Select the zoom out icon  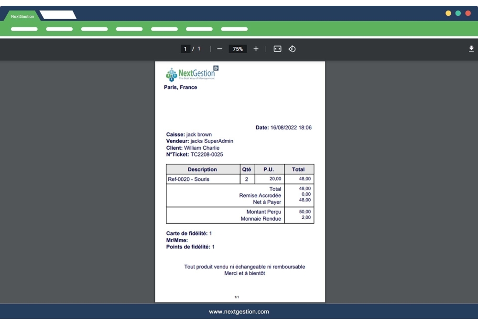pos(220,48)
